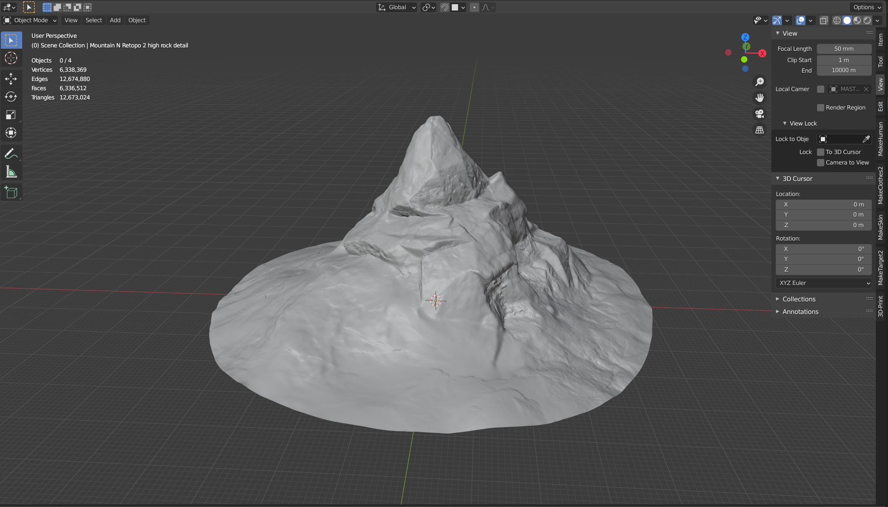Select the Scale tool
Viewport: 888px width, 507px height.
[11, 115]
